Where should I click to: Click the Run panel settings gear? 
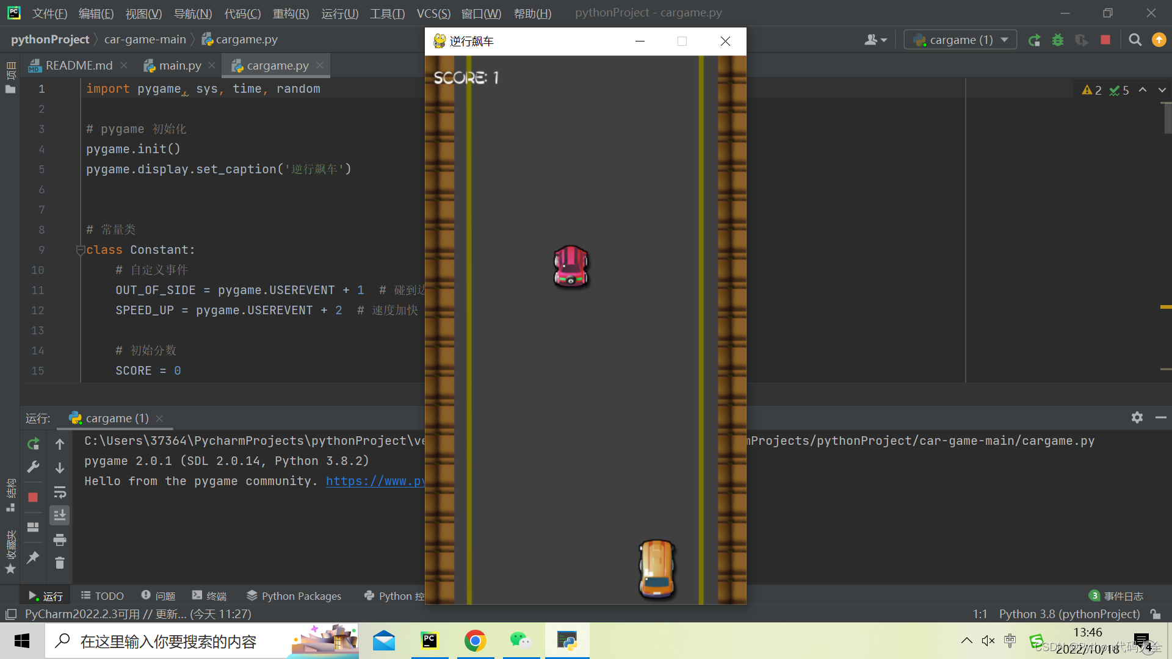pos(1137,417)
